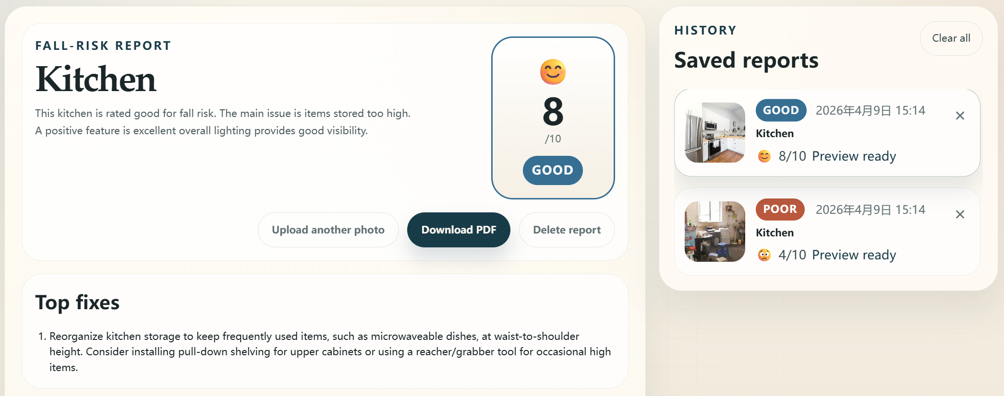Remove the POOR Kitchen report using its X icon
The height and width of the screenshot is (396, 1004).
(960, 215)
